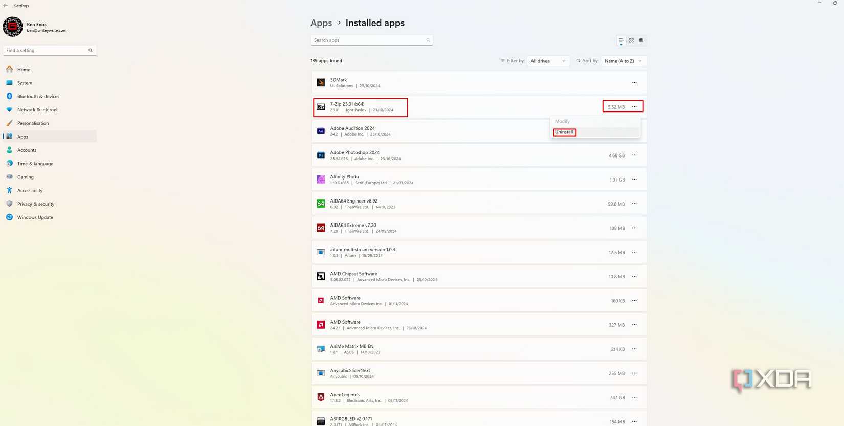Open Home in the sidebar
The image size is (844, 426).
[50, 69]
